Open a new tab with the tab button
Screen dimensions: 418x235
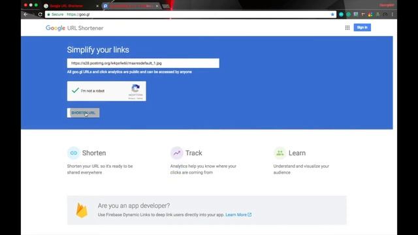[x=166, y=6]
